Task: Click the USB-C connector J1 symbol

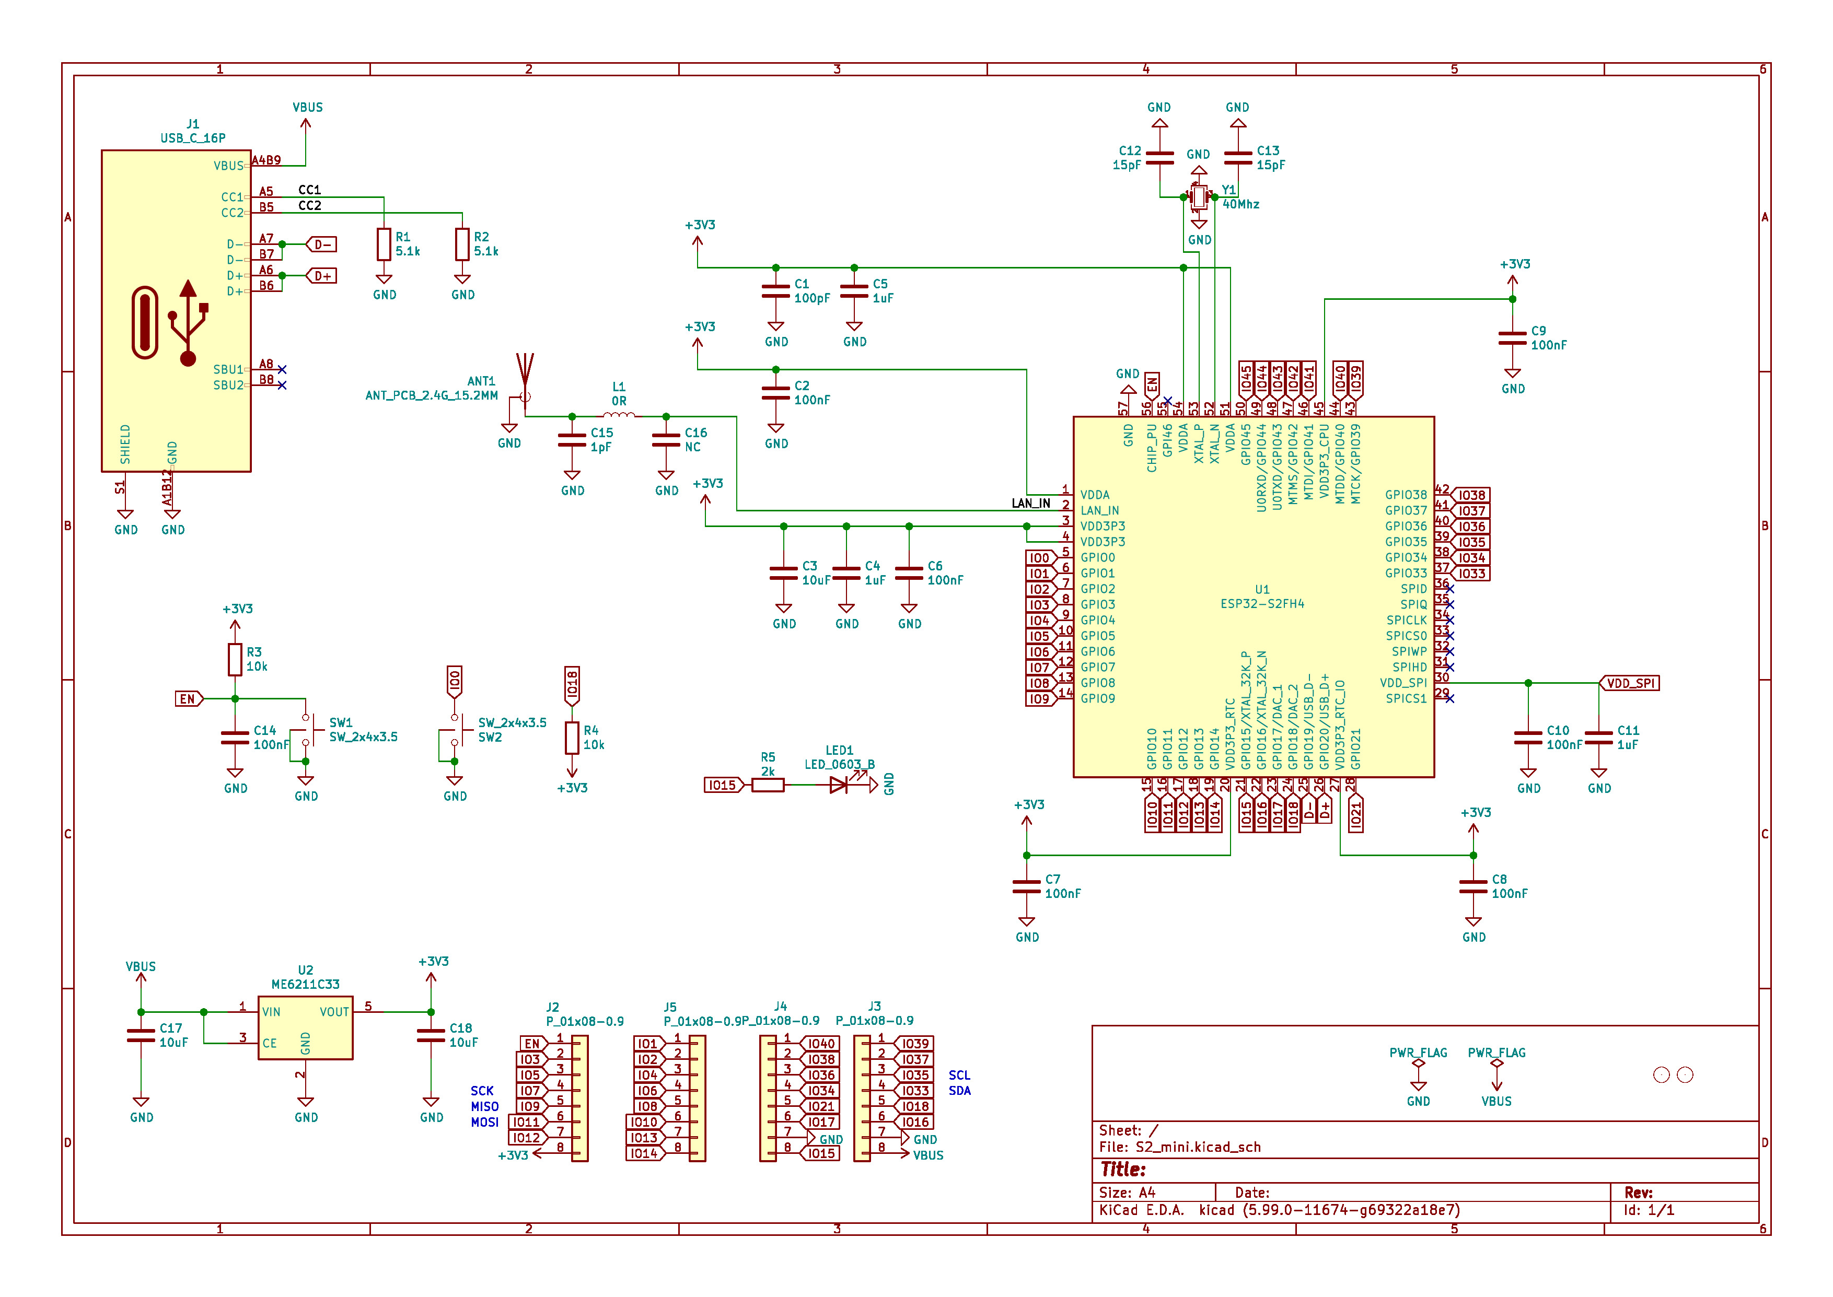Action: pyautogui.click(x=176, y=311)
